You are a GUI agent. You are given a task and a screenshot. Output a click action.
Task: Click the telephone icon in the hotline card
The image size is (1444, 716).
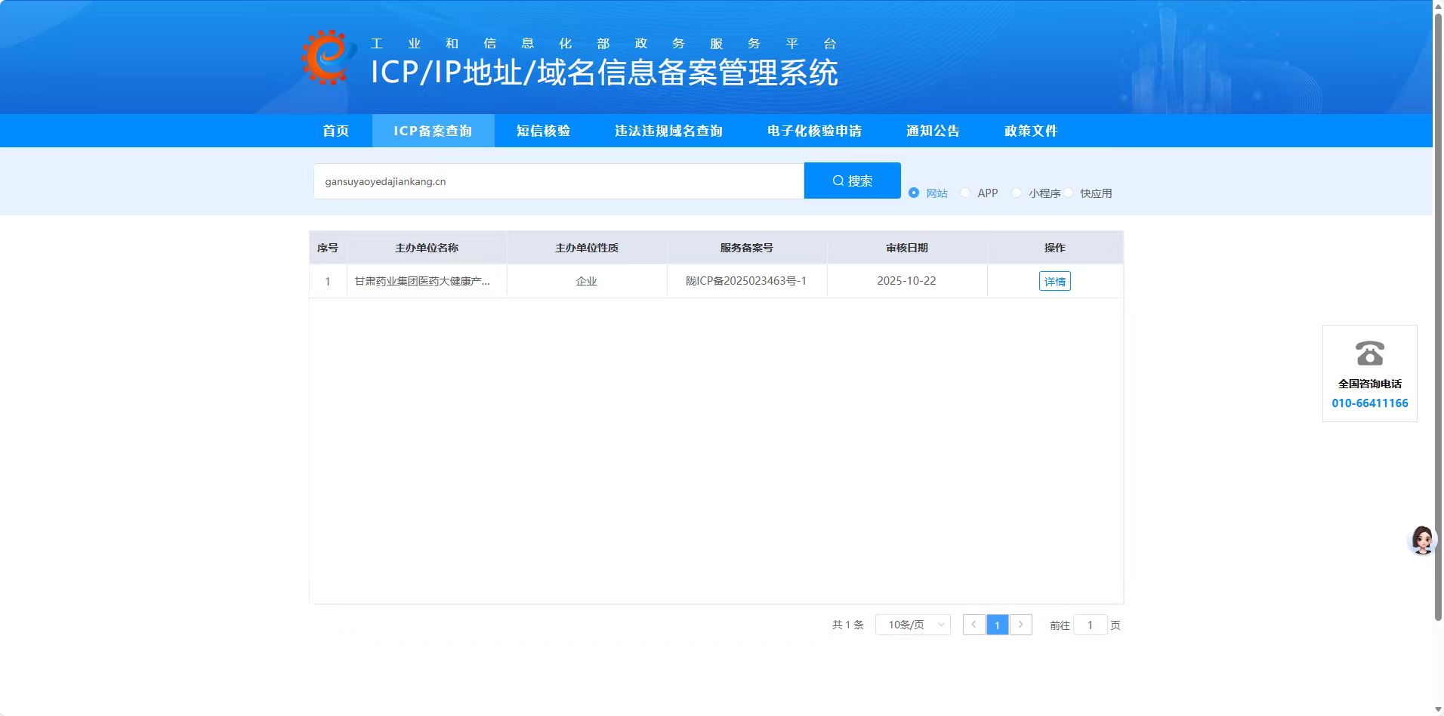click(1369, 353)
